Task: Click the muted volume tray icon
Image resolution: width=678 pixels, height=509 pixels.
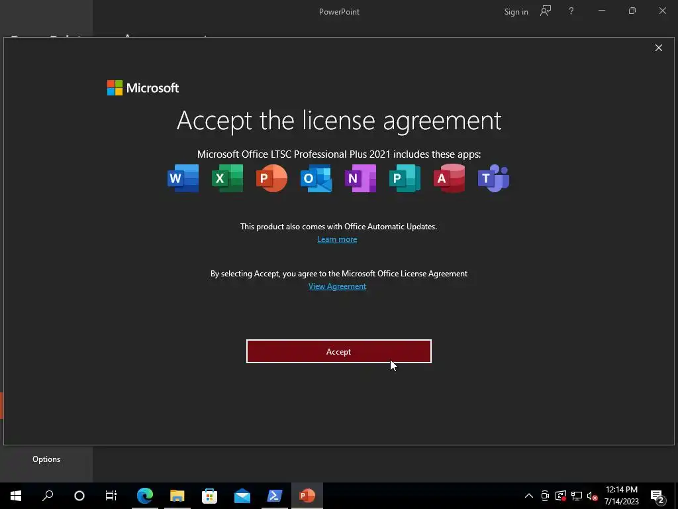Action: 592,496
